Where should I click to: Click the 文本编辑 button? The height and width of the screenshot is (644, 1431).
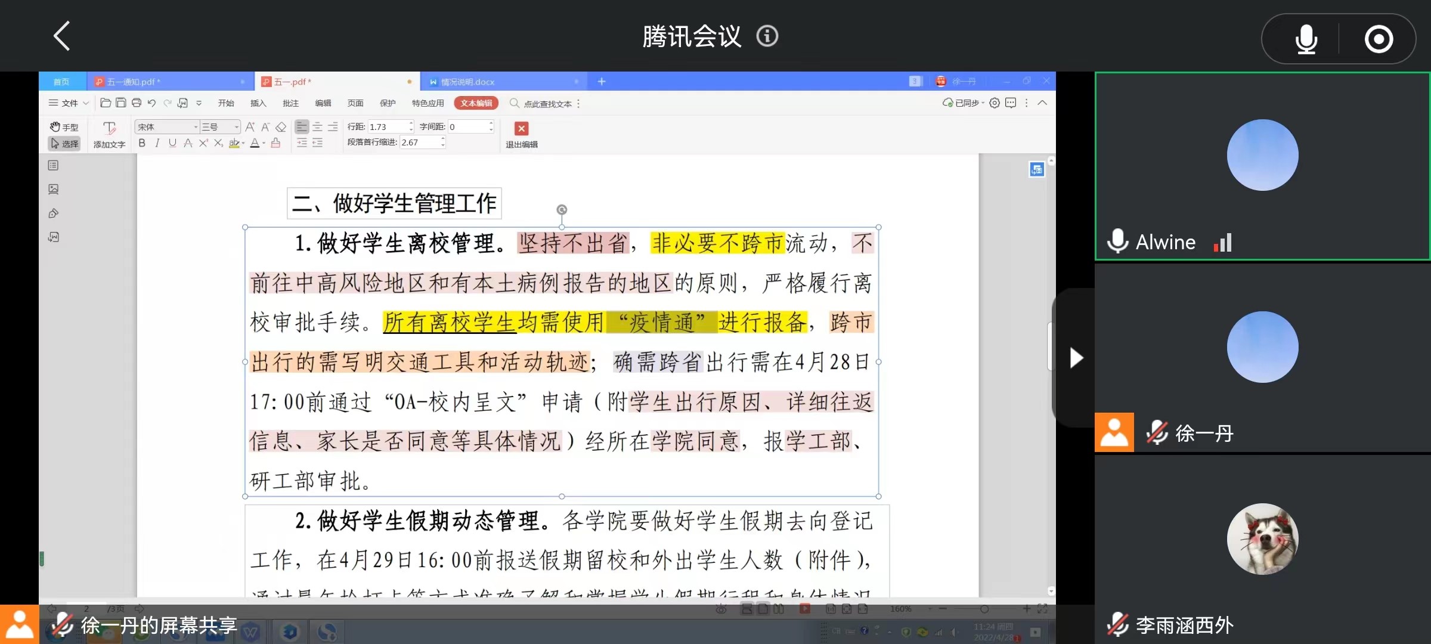[476, 103]
